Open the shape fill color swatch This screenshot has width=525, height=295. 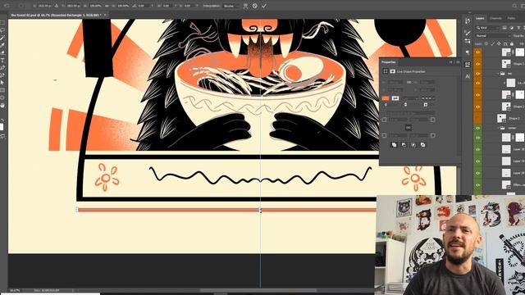pos(386,98)
